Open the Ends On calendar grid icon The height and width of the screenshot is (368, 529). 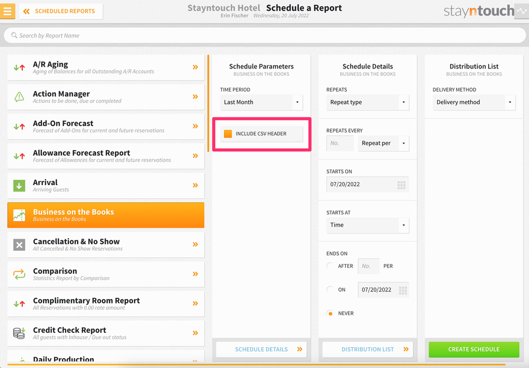tap(403, 290)
